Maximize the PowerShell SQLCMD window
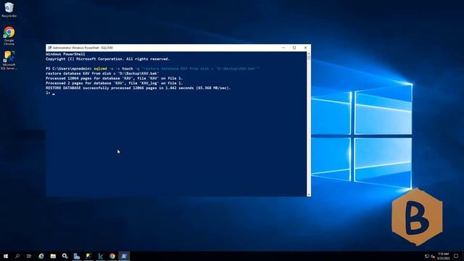This screenshot has width=464, height=261. click(294, 48)
